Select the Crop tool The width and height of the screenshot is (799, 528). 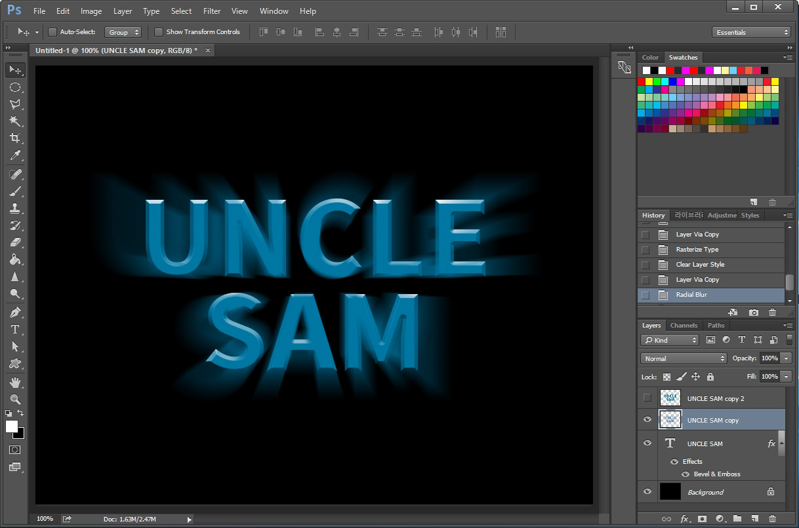[x=15, y=138]
